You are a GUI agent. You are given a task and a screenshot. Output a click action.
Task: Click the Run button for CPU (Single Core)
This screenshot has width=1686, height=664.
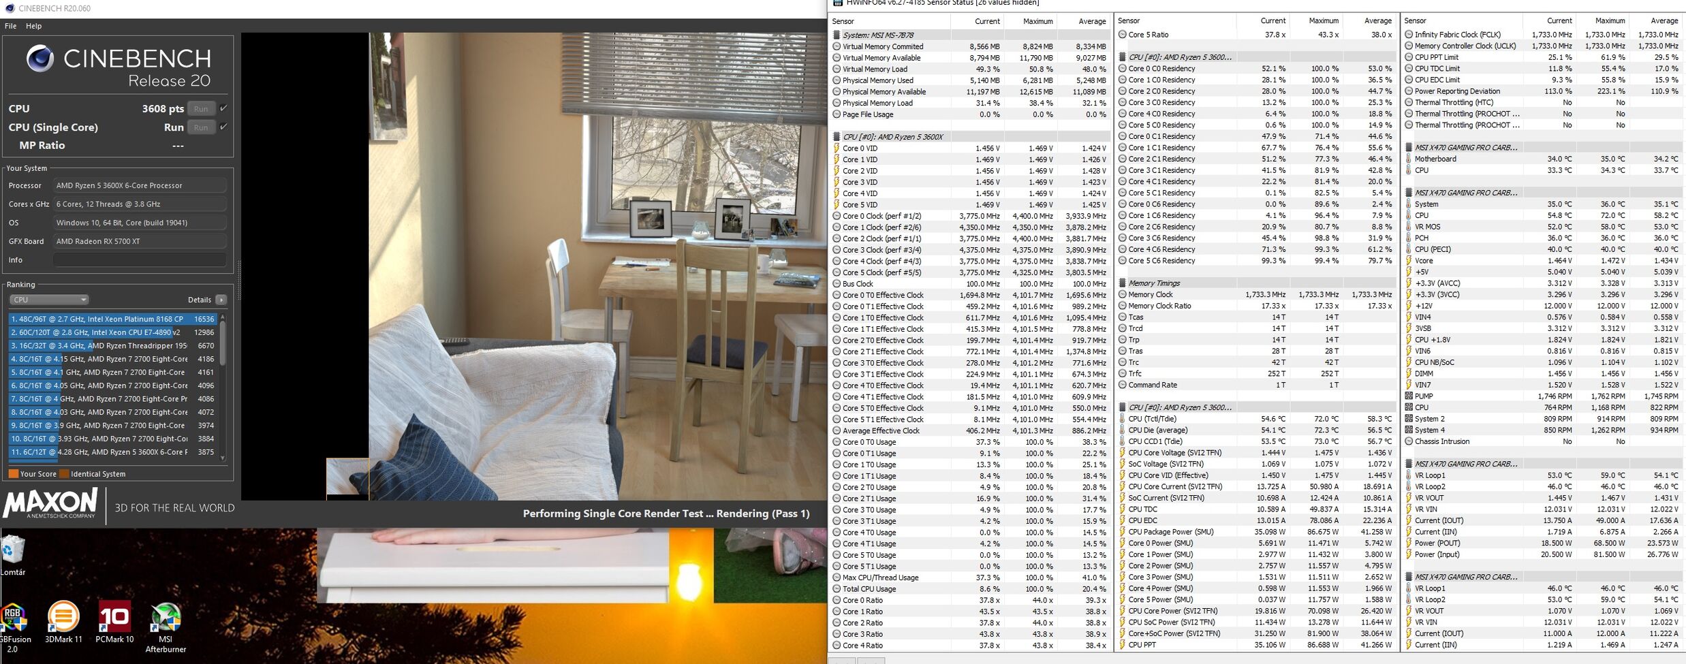[201, 127]
